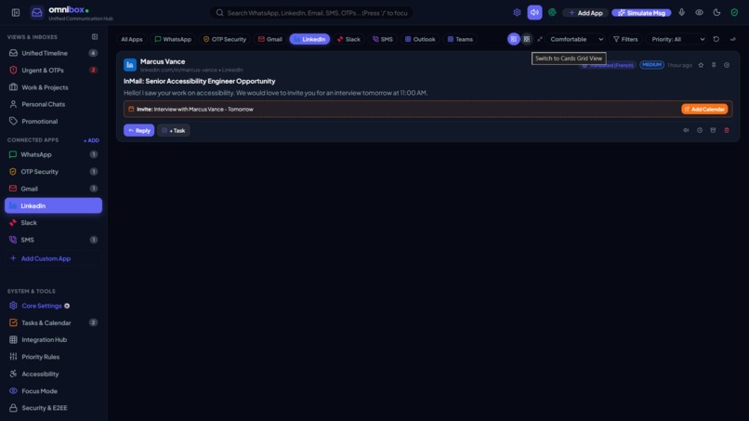This screenshot has height=421, width=749.
Task: Open the Priority: All dropdown
Action: [x=677, y=39]
